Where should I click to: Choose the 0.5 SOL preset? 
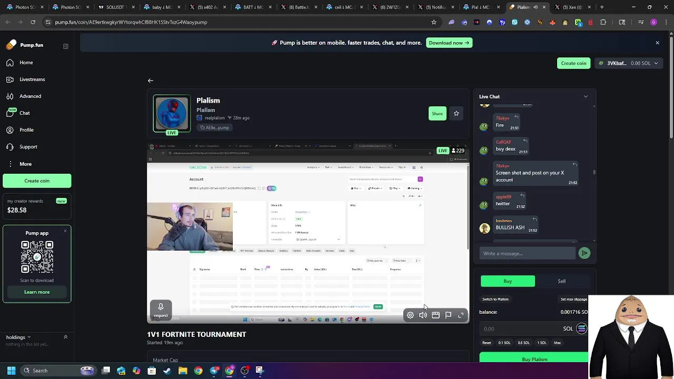click(523, 343)
